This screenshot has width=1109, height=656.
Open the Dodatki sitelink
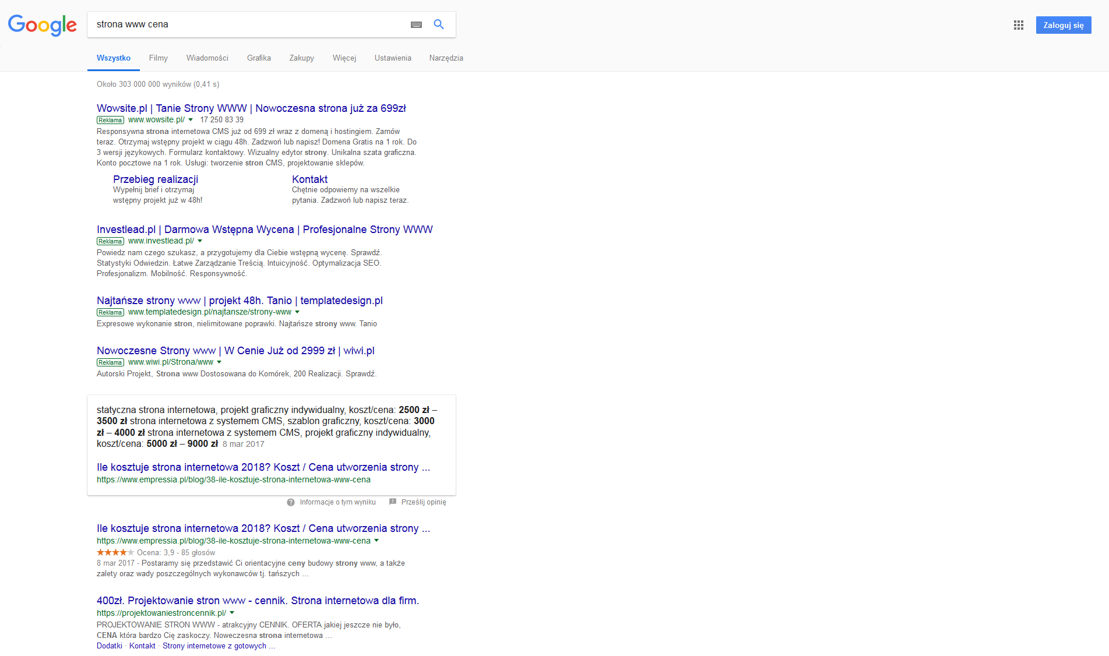[110, 646]
